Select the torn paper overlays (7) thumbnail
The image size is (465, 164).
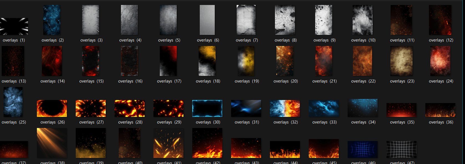point(246,20)
